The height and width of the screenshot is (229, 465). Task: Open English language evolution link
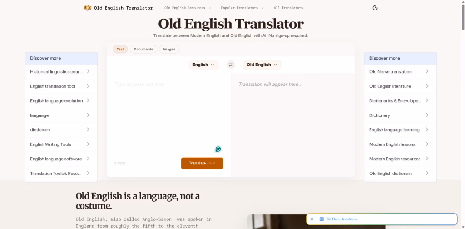coord(56,100)
